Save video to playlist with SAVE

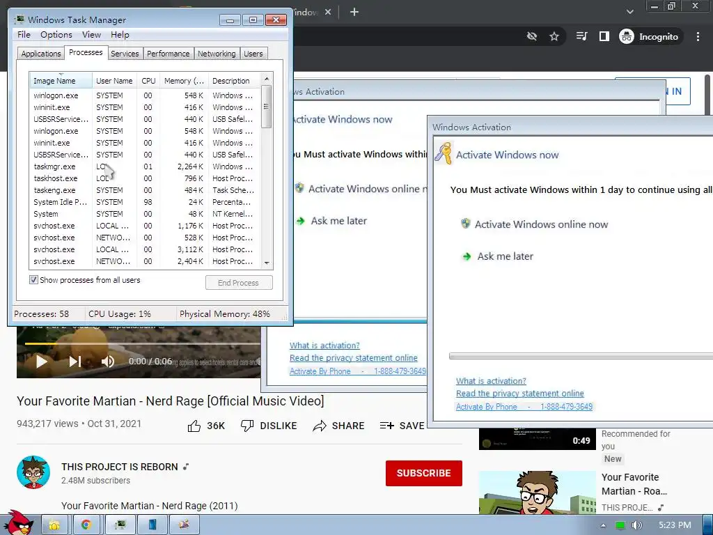(x=402, y=426)
